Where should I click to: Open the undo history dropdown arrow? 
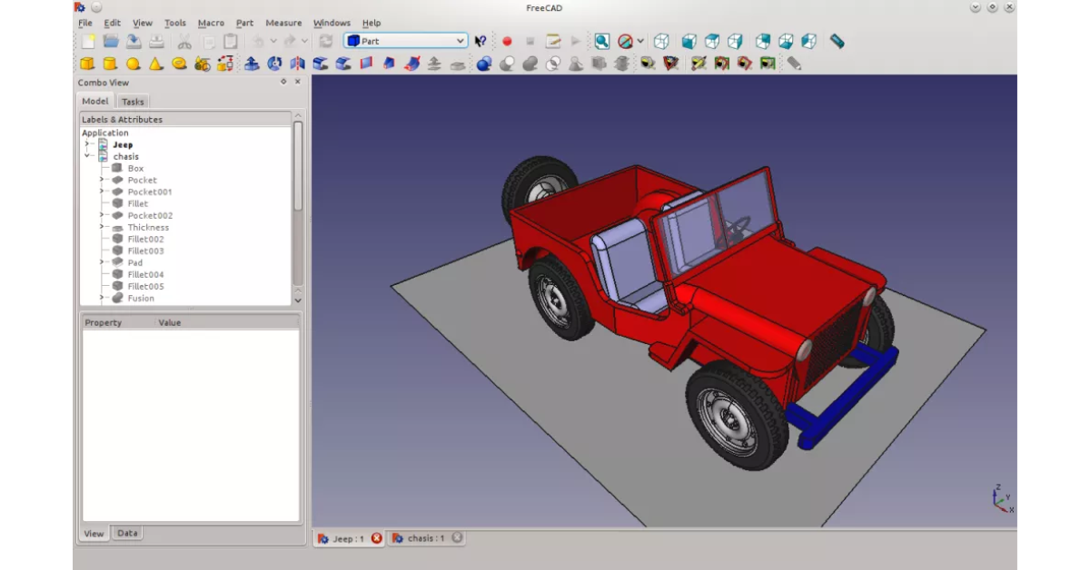[273, 41]
